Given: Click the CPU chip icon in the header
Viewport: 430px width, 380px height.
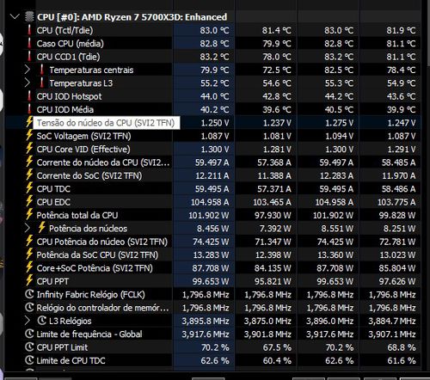Looking at the screenshot, I should [x=29, y=17].
